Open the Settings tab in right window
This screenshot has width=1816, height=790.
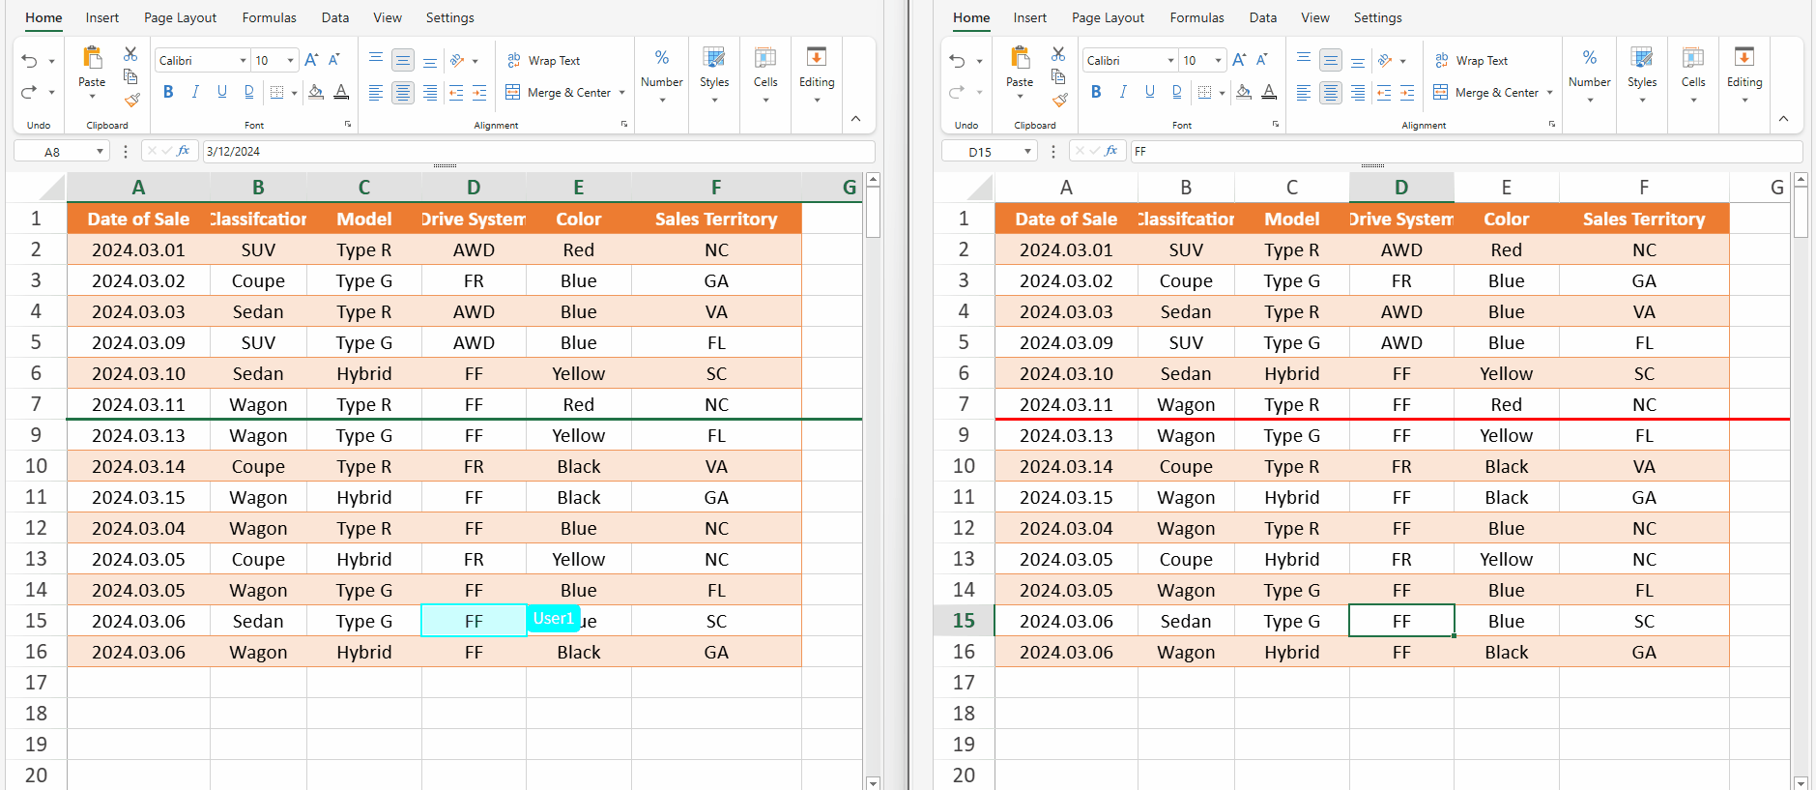(1378, 17)
